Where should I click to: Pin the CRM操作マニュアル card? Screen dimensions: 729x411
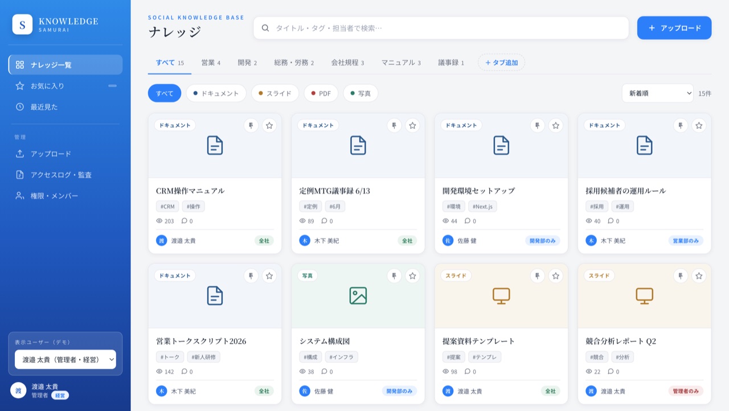pyautogui.click(x=251, y=125)
